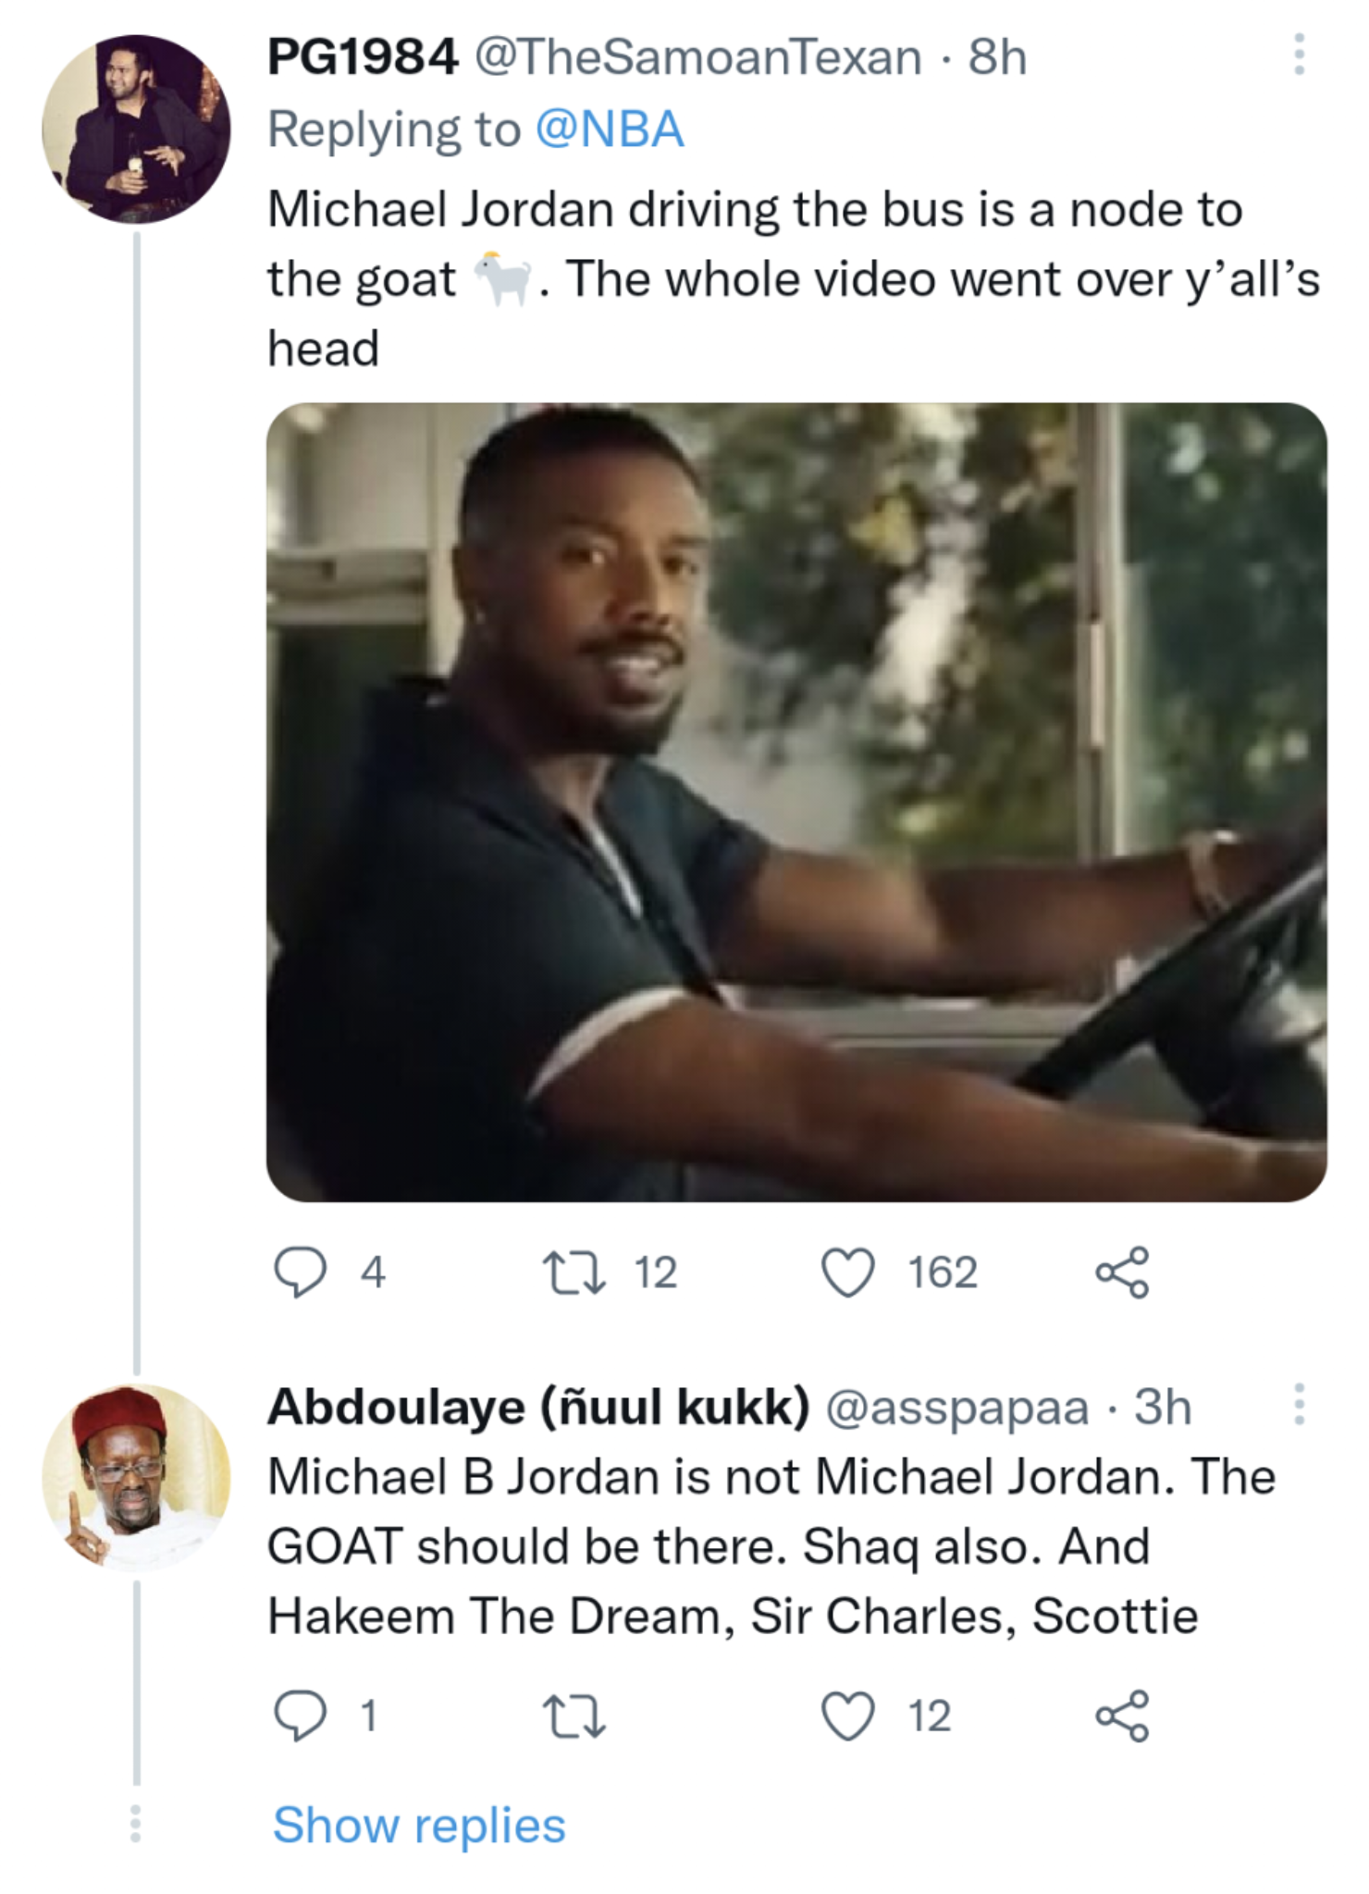Visit @TheSamoanTexan handle
Image resolution: width=1369 pixels, height=1894 pixels.
[x=698, y=57]
